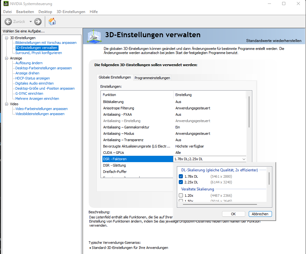Select Antialiasing – Gammakorrektur row
Screen dimensions: 306x254
174,127
